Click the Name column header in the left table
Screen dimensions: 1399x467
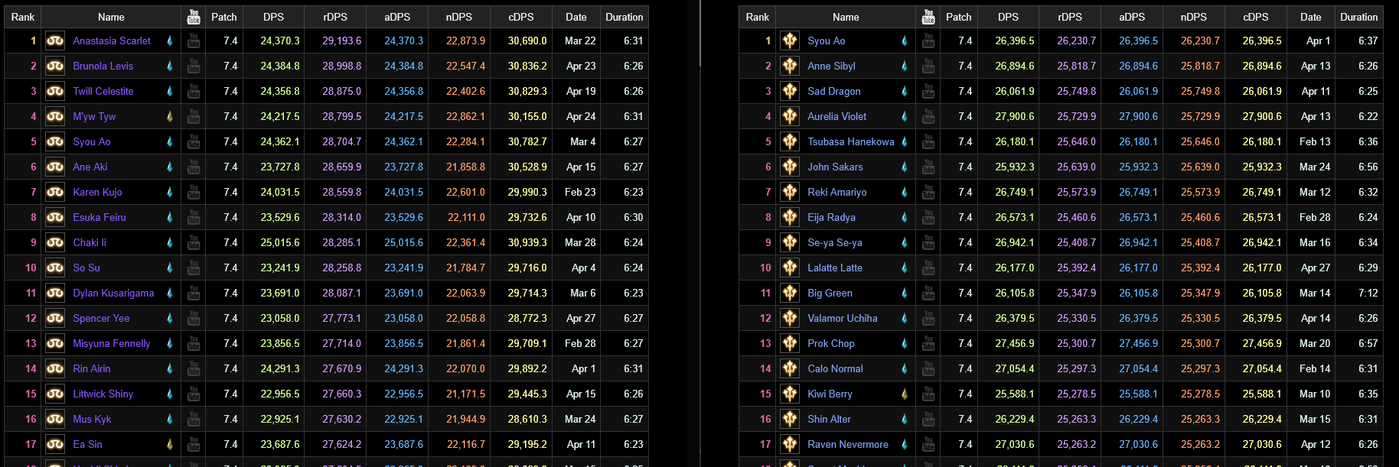pos(111,17)
